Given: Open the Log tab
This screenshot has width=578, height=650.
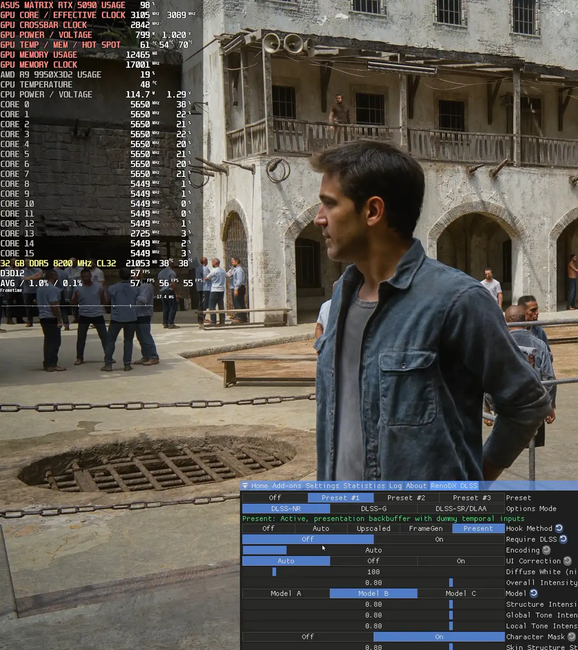Looking at the screenshot, I should coord(395,486).
